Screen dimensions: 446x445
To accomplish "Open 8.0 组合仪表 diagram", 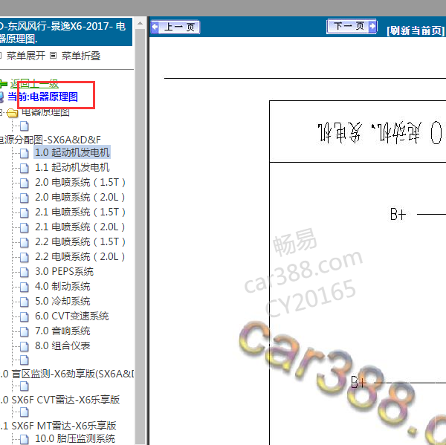I will click(x=62, y=345).
